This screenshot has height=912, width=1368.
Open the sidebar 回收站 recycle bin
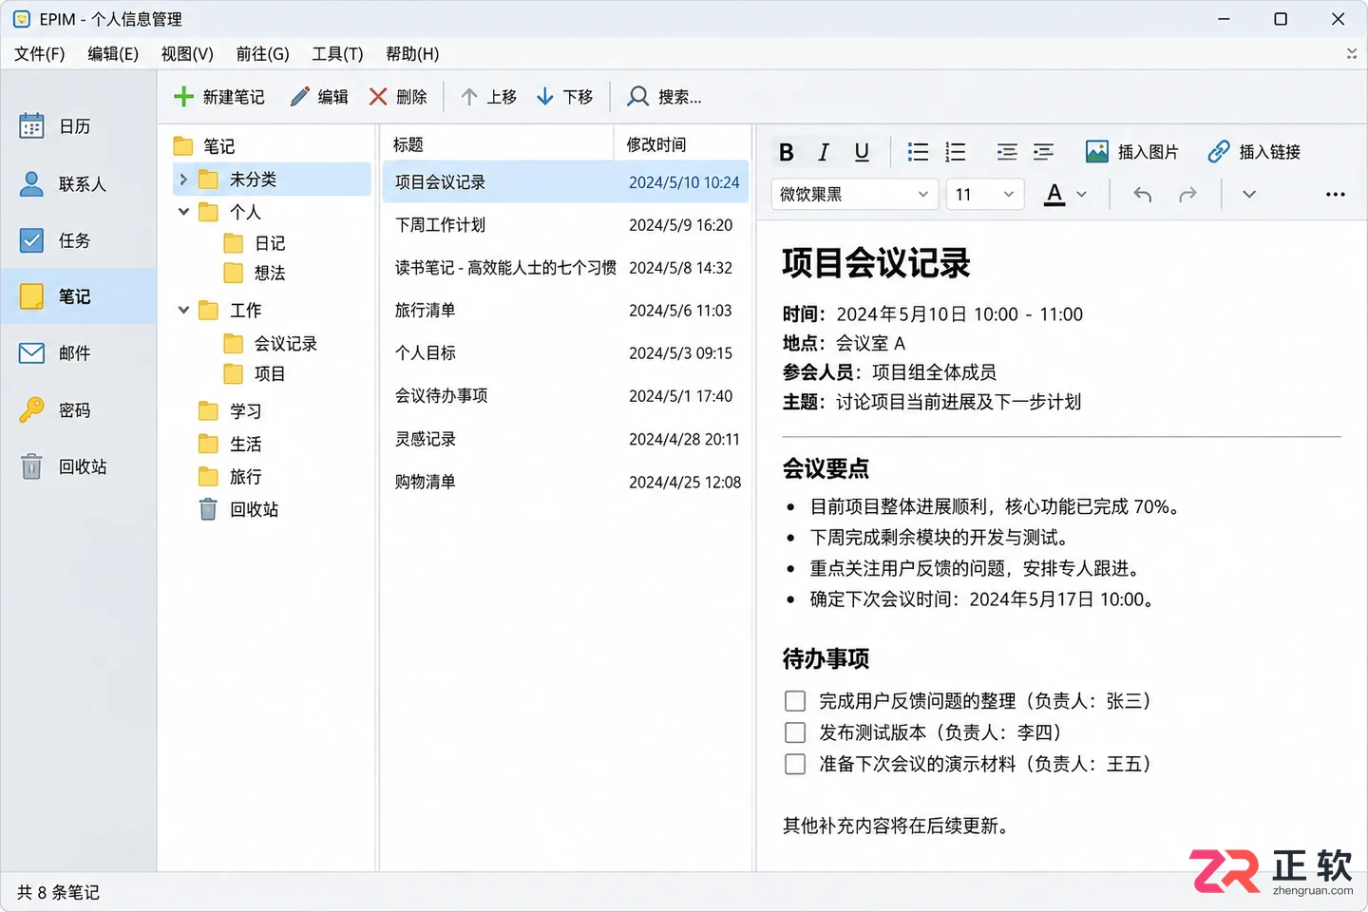click(78, 466)
